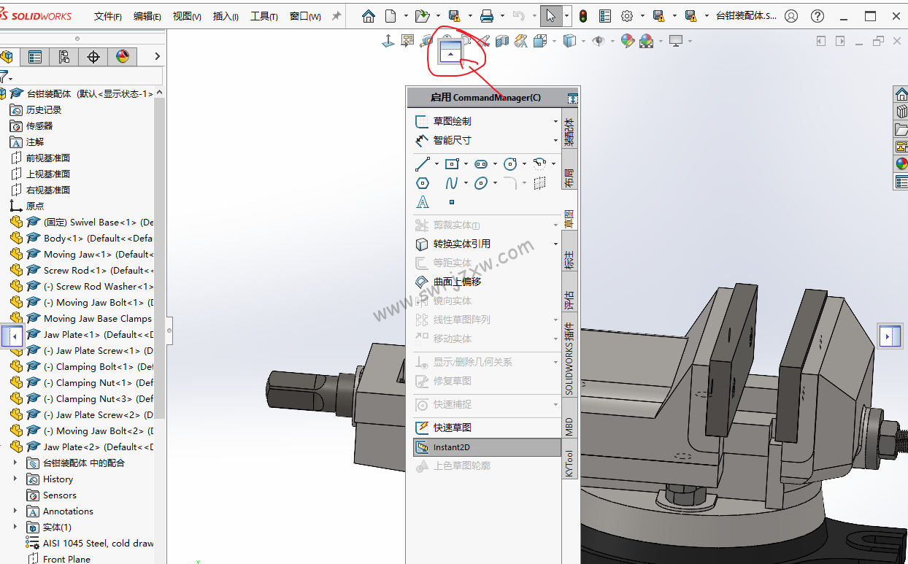Click the Text sketch tool icon
This screenshot has width=908, height=564.
[423, 202]
